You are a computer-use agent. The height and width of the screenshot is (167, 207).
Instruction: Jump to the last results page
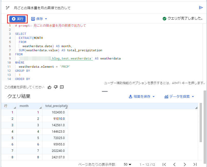pyautogui.click(x=195, y=164)
